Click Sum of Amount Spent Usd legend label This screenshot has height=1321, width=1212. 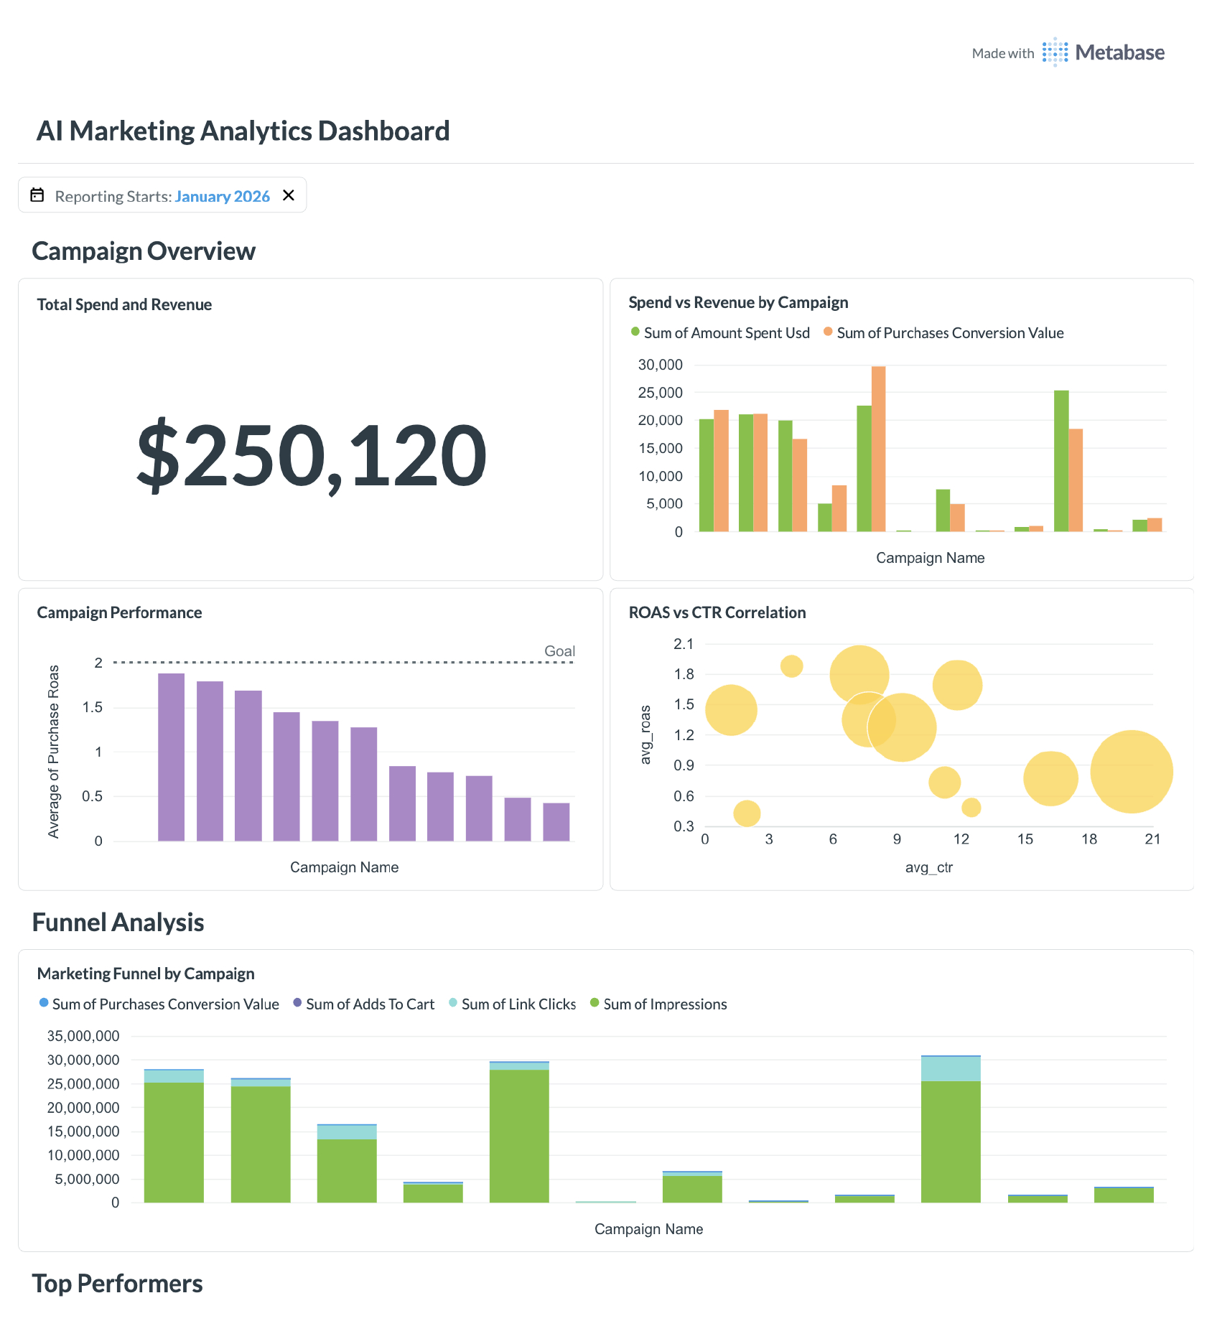point(727,333)
